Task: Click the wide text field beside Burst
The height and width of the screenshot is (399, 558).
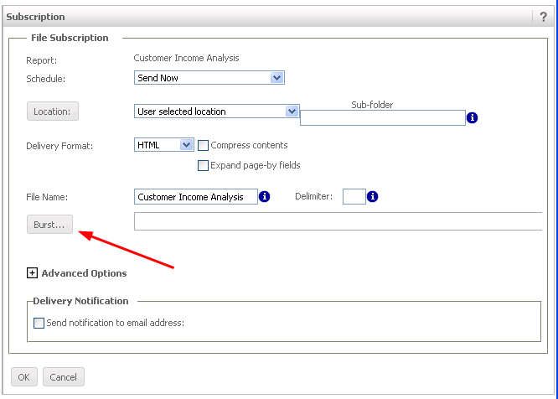Action: click(338, 221)
